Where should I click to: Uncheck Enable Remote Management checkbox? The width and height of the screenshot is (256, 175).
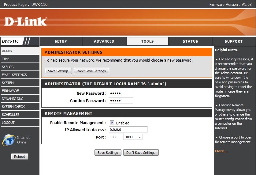112,123
